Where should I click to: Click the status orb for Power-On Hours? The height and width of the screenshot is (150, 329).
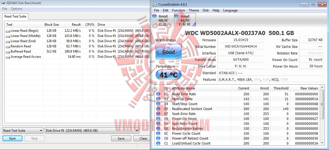coord(158,119)
